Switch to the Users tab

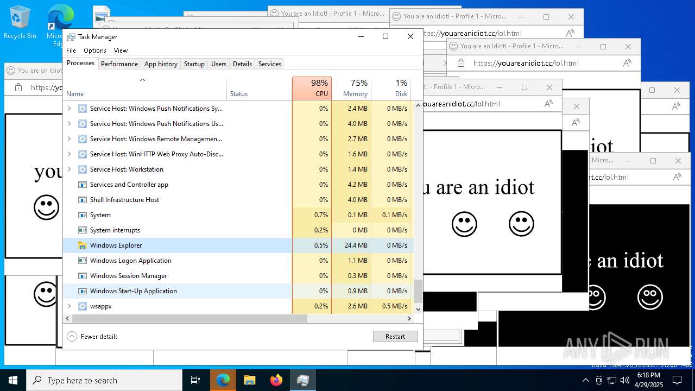point(219,64)
